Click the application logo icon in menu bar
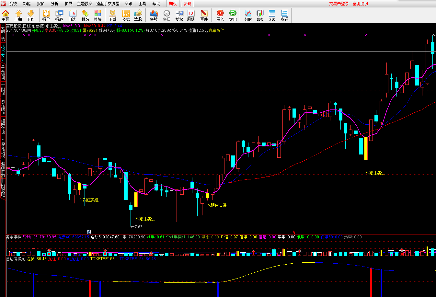 [3, 4]
